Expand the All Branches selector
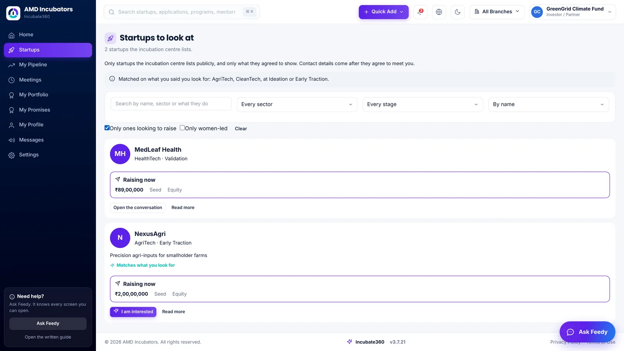Image resolution: width=624 pixels, height=351 pixels. (x=497, y=12)
